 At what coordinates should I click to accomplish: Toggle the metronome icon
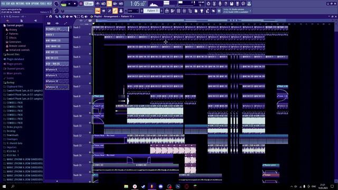[97, 4]
